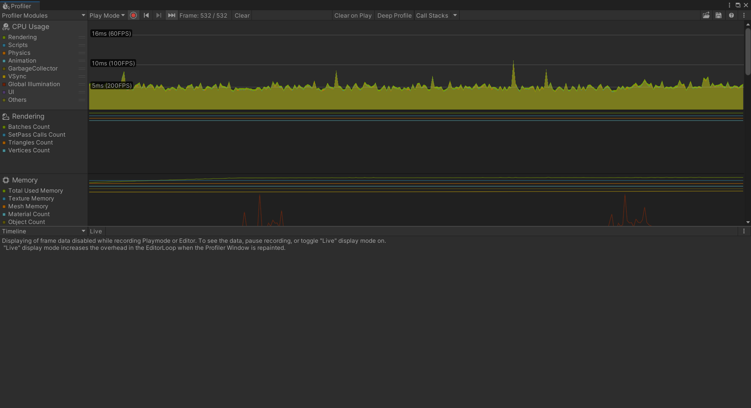Toggle the red record profiling icon
The height and width of the screenshot is (408, 751).
point(133,15)
